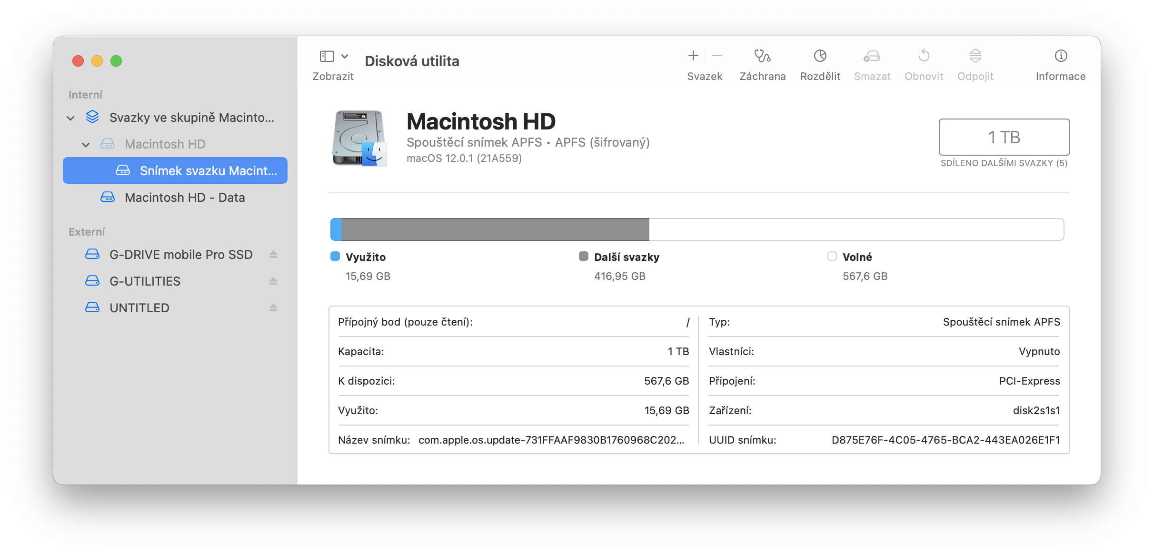
Task: Open the Zobrazit view dropdown arrow
Action: pos(345,56)
